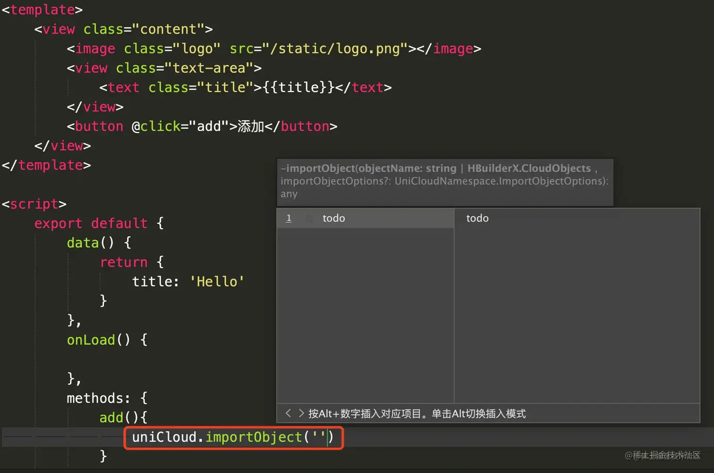Click the next arrow in the popup footer
This screenshot has height=473, width=714.
click(x=301, y=414)
